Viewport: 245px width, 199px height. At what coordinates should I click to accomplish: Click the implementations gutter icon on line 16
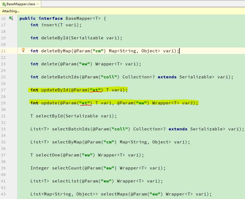[x=11, y=18]
